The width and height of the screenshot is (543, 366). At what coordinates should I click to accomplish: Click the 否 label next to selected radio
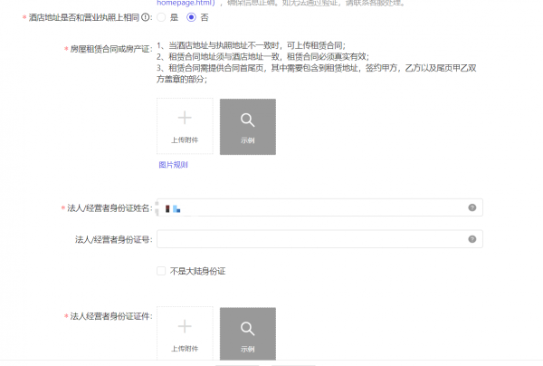[205, 17]
